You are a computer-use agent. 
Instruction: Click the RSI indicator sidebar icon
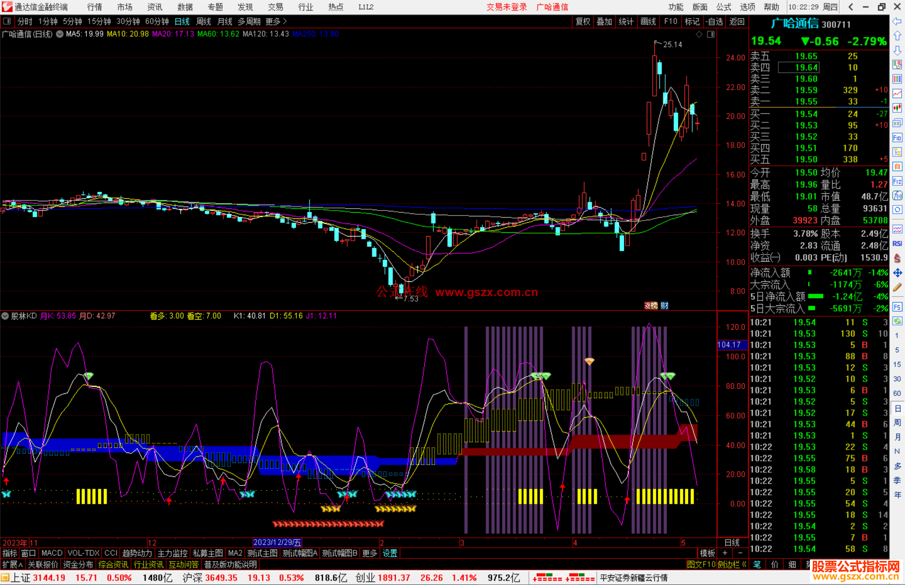[897, 244]
